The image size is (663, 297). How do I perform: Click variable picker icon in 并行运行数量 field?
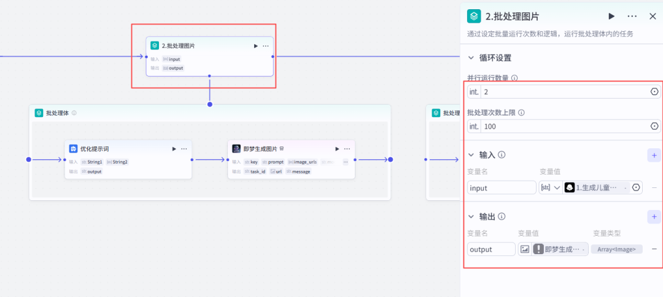point(654,92)
